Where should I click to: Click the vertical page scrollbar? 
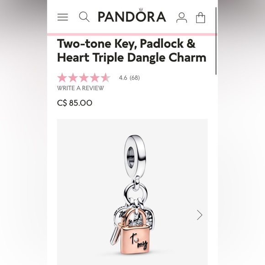(x=216, y=41)
